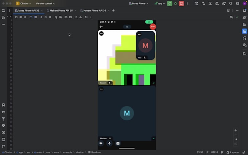The width and height of the screenshot is (248, 155).
Task: Close the Naeem Phone API 35 tab
Action: coord(109,11)
